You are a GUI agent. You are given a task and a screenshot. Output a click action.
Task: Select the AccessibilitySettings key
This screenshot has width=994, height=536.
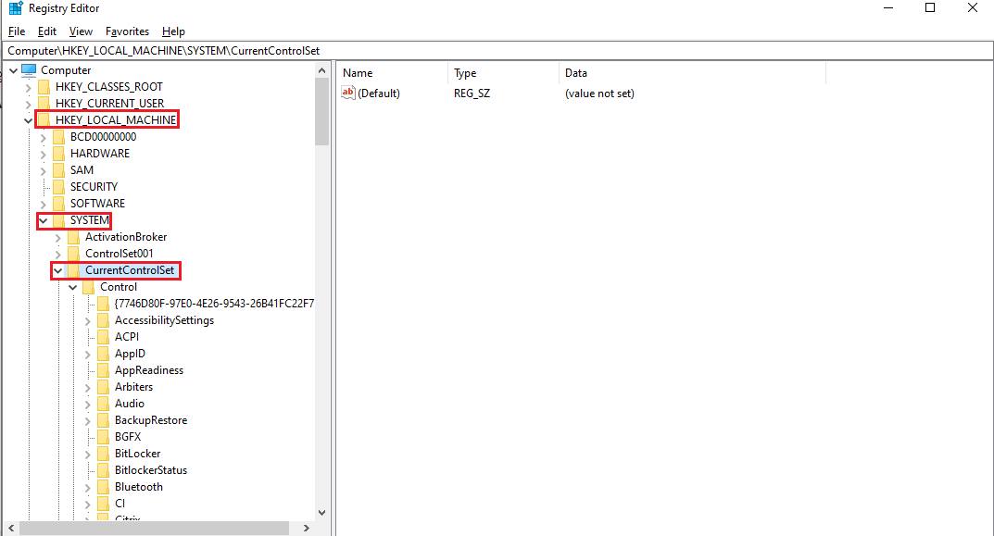tap(164, 320)
